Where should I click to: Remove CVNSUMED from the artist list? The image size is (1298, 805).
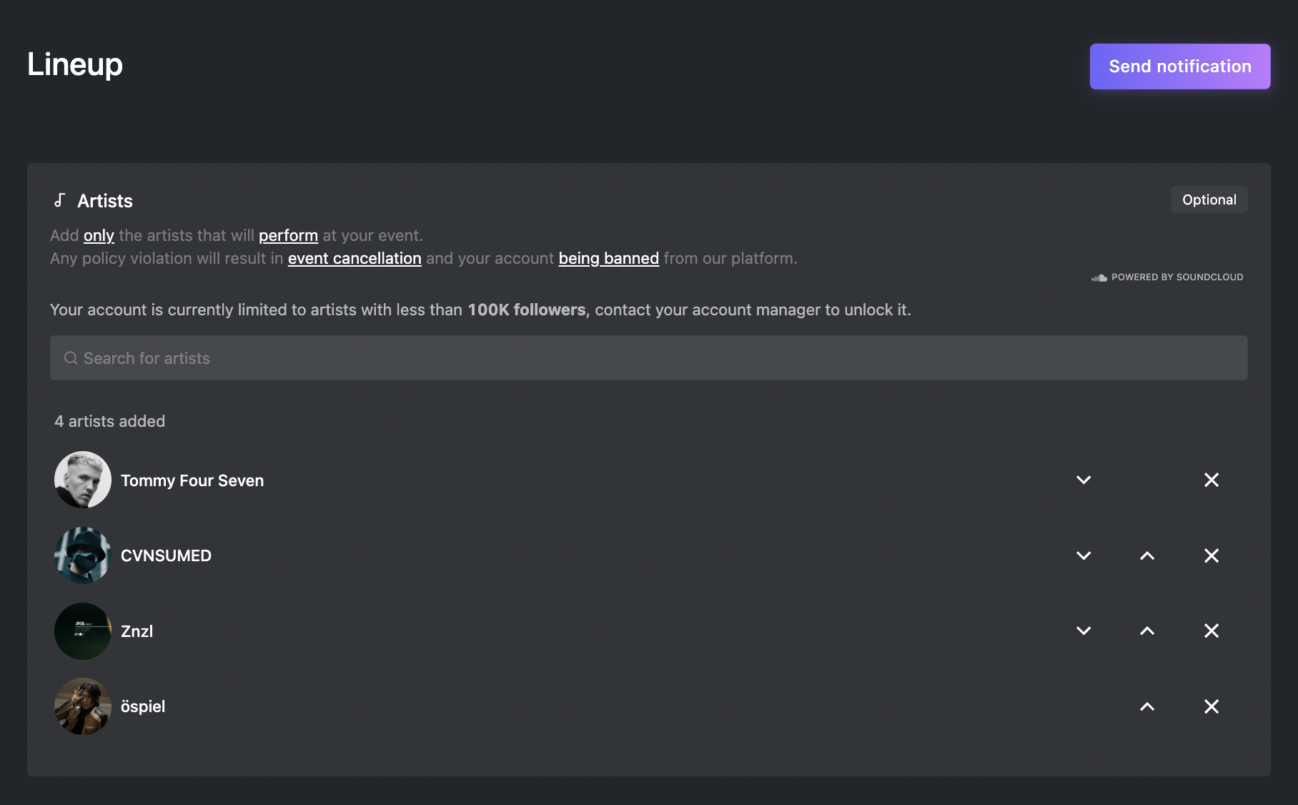coord(1211,555)
